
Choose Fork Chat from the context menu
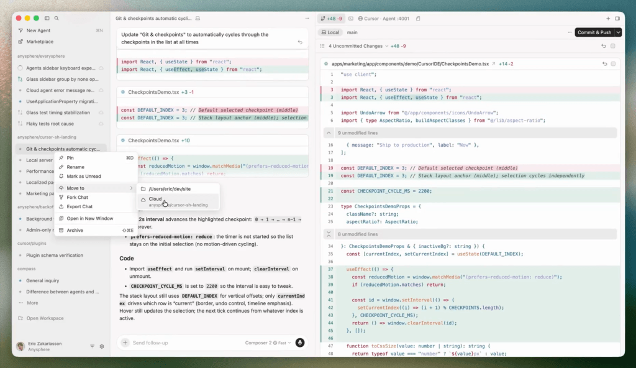tap(78, 197)
